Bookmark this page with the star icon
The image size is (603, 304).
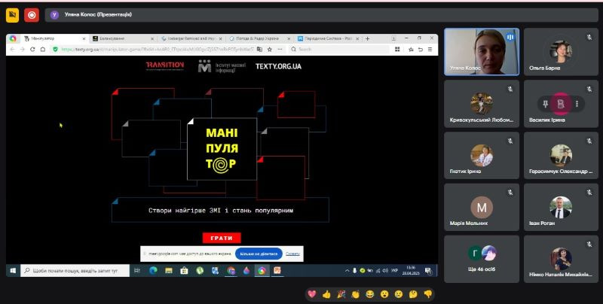pos(270,50)
